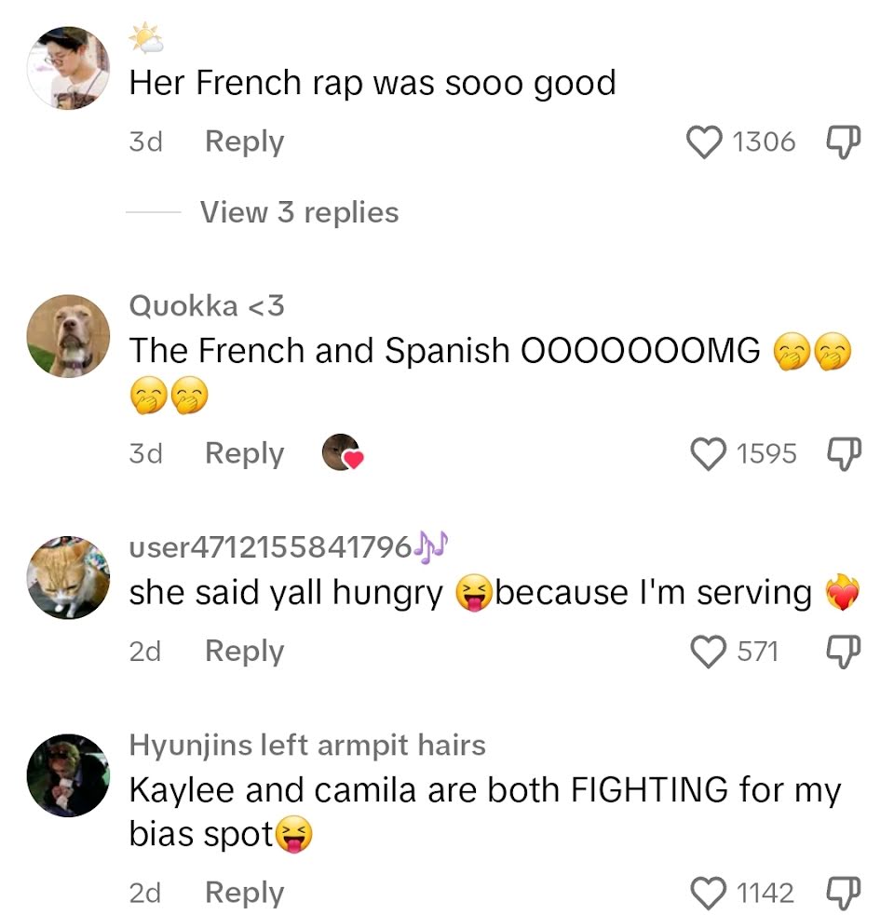
Task: Dislike the 'yall hungry' comment
Action: point(843,652)
